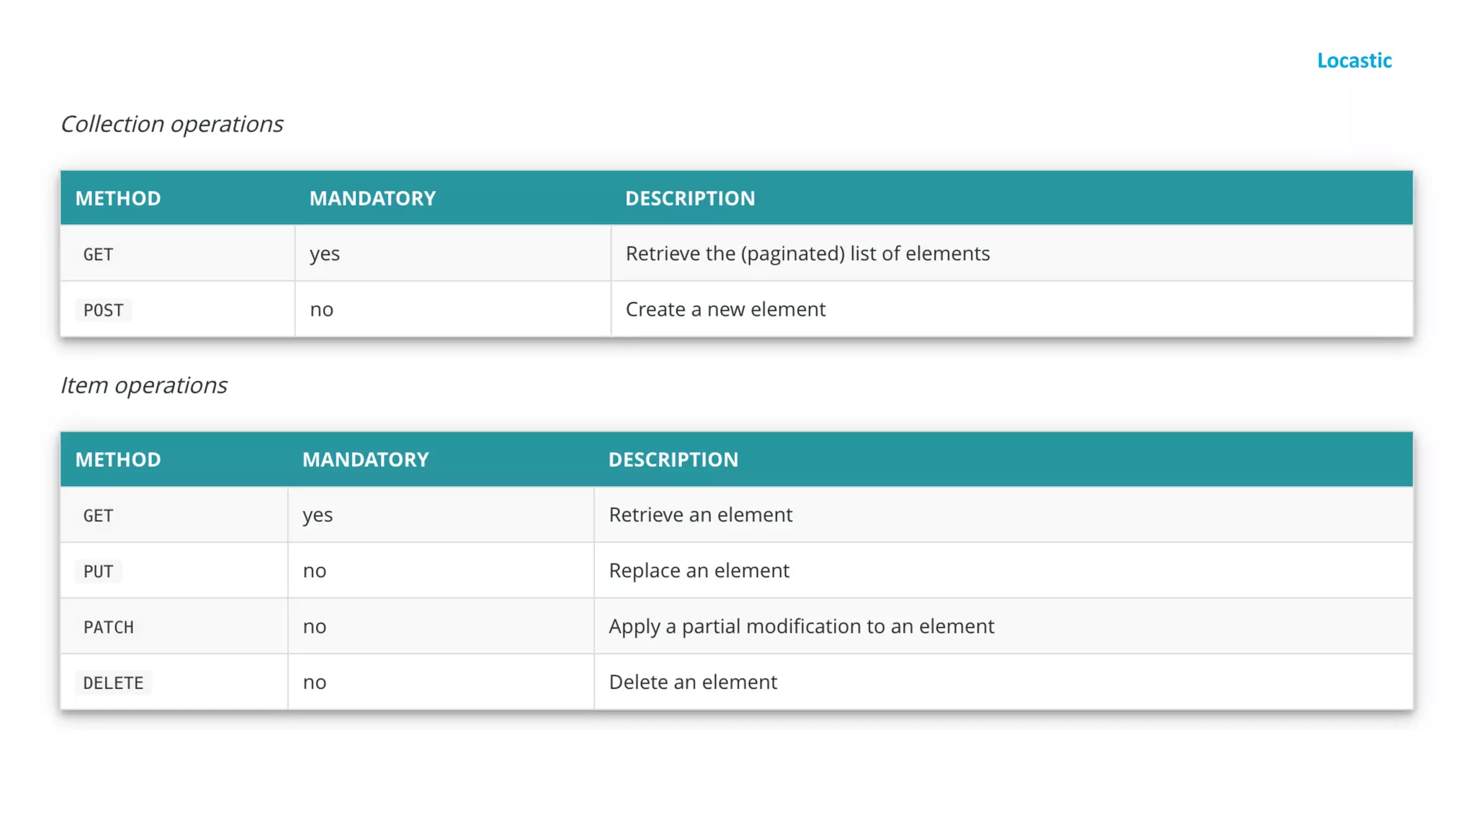
Task: Select the Item operations heading
Action: click(x=143, y=385)
